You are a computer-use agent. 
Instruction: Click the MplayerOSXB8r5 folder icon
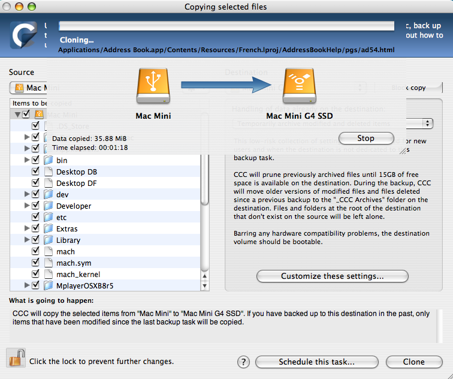[49, 285]
